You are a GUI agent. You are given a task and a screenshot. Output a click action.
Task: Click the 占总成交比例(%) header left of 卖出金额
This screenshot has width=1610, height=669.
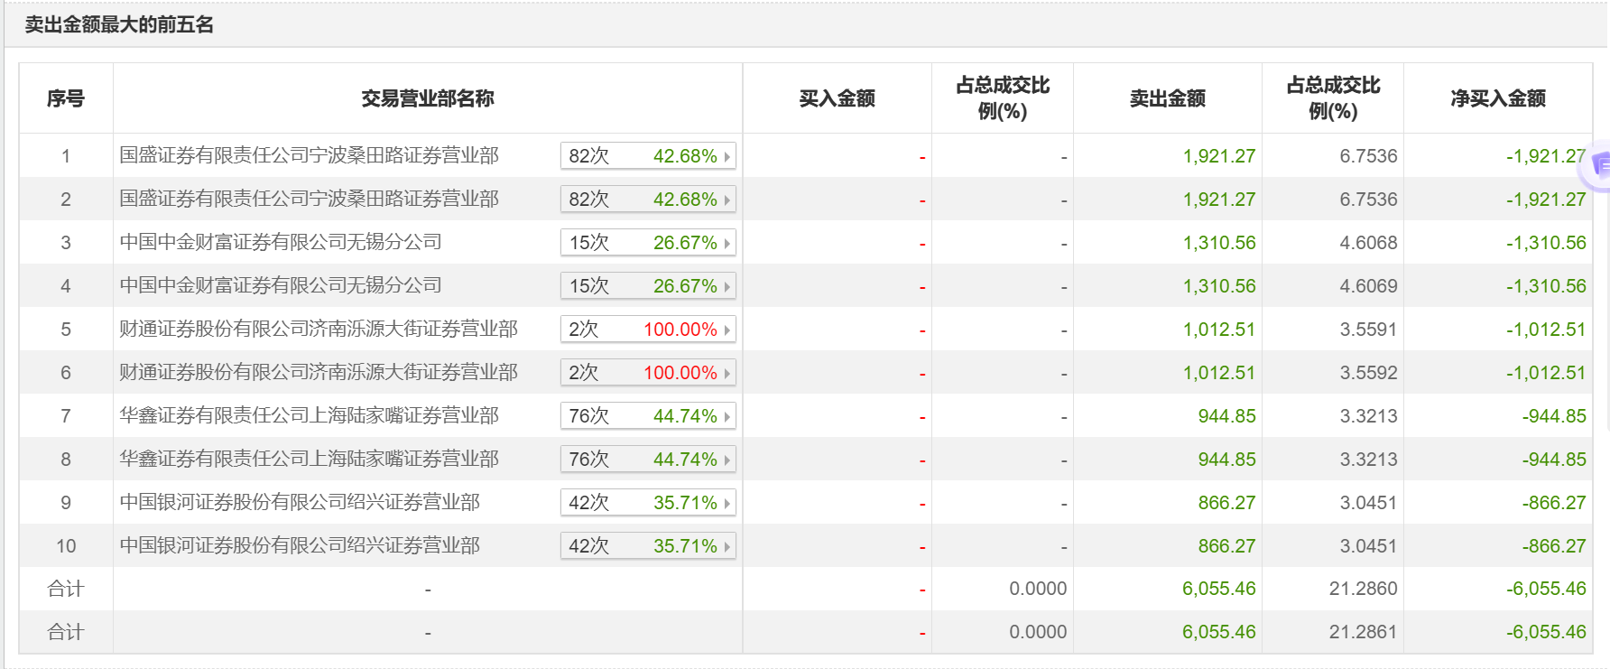click(1003, 98)
